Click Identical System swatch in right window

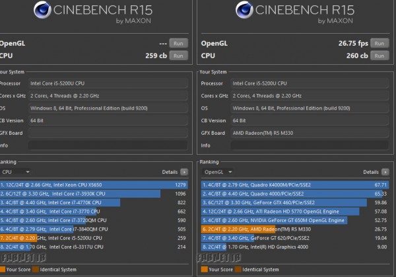pos(238,270)
